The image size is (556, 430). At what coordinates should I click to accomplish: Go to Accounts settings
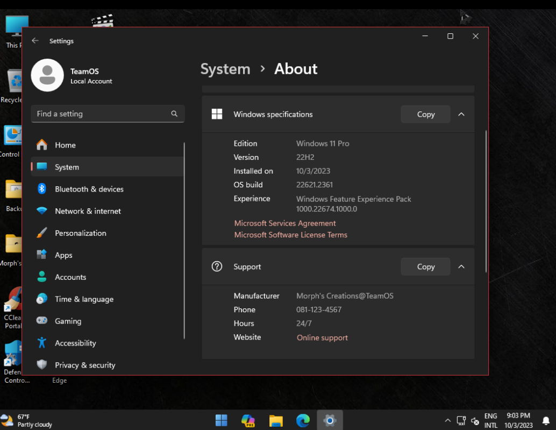pyautogui.click(x=107, y=277)
